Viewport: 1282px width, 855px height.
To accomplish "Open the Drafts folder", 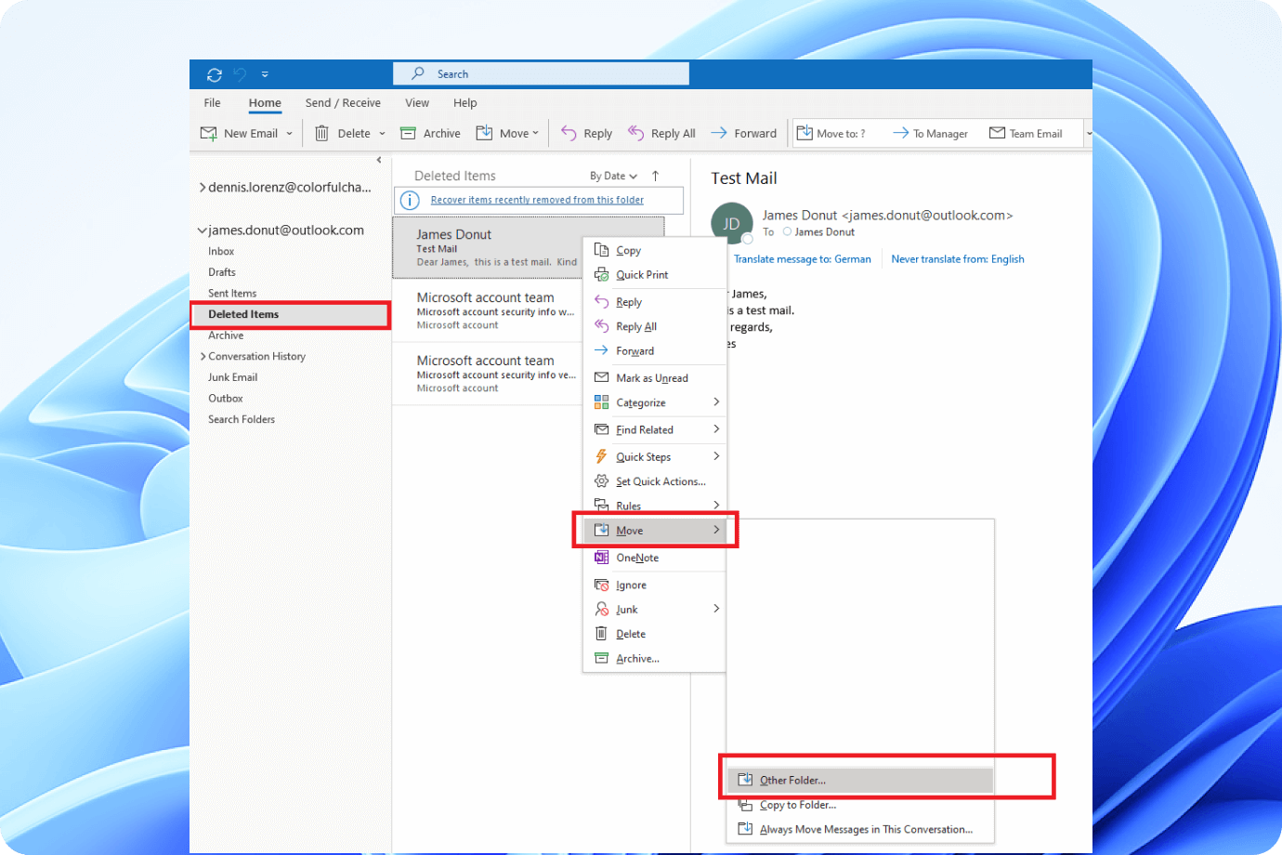I will coord(222,272).
